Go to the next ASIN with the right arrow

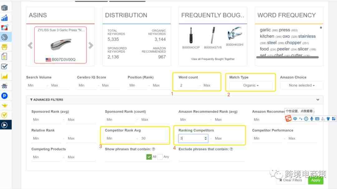coord(91,46)
